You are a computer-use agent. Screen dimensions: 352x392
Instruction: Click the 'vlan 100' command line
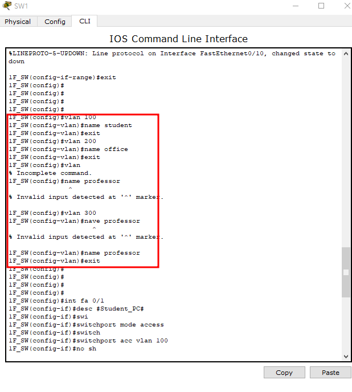tap(52, 117)
